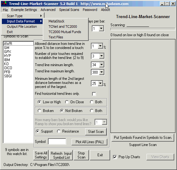This screenshot has height=170, width=177.
Task: Choose Exit in the File menu
Action: 22,32
